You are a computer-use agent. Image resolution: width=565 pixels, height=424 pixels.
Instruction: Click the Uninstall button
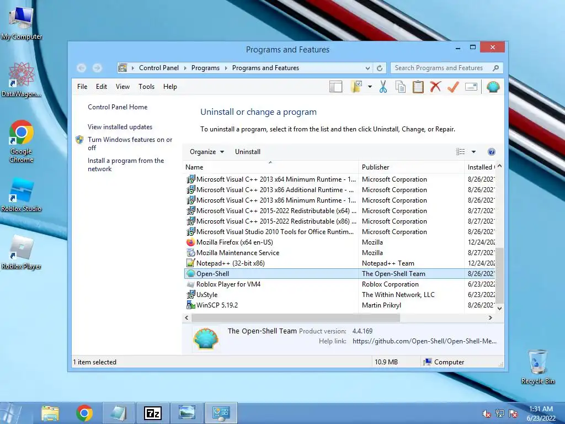248,152
